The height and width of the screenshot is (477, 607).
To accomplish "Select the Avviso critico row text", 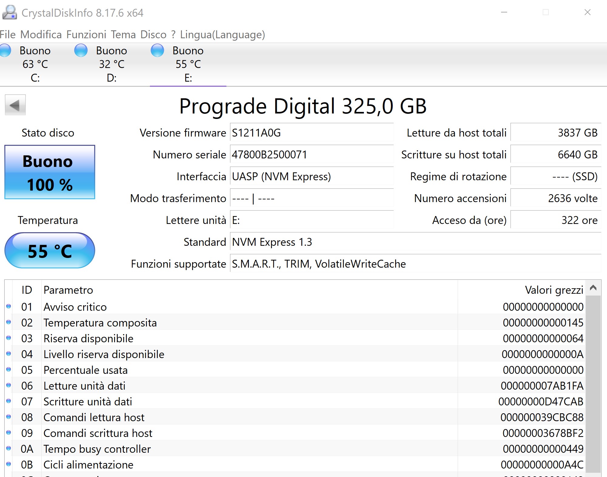I will (75, 307).
